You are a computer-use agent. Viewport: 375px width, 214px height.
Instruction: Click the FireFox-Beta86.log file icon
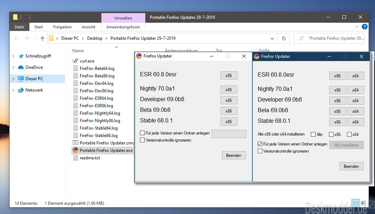75,76
